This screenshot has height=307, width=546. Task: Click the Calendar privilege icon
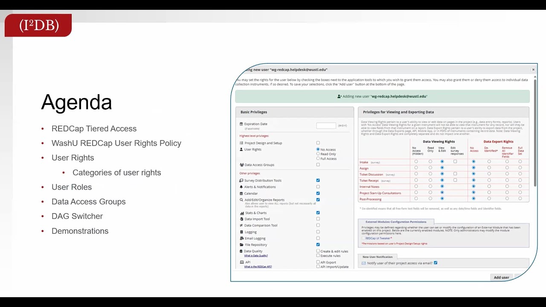click(241, 193)
